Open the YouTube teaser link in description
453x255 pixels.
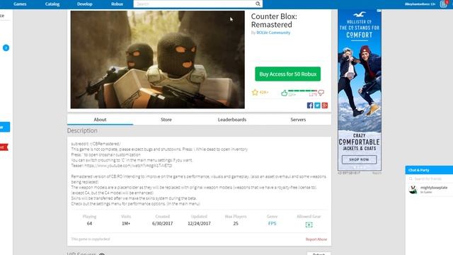(x=128, y=166)
